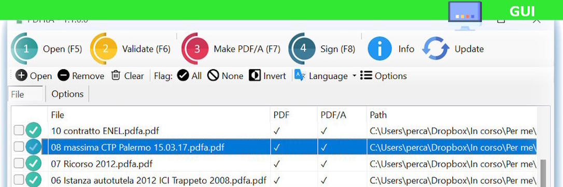563x187 pixels.
Task: Click the Update refresh arrows icon
Action: [436, 49]
